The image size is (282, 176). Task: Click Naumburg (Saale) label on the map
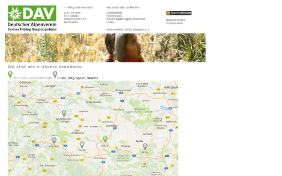pos(161,127)
